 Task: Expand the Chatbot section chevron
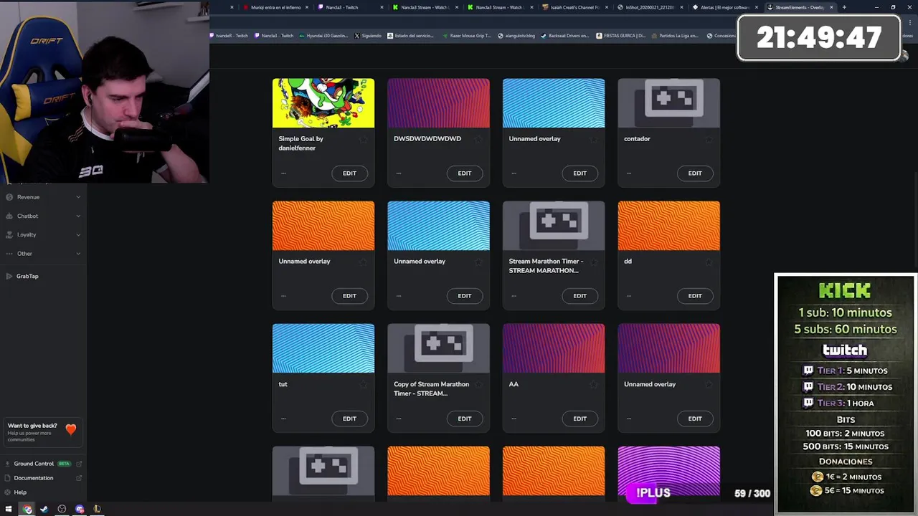tap(78, 216)
